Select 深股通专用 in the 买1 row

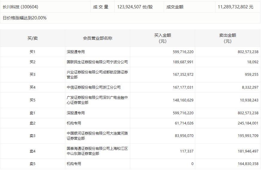[76, 52]
